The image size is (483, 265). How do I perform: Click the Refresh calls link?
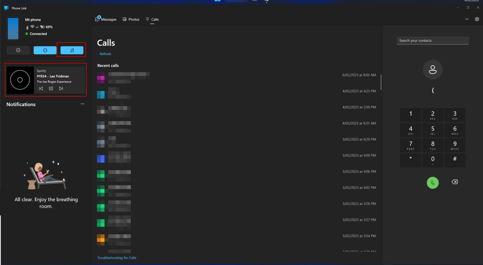click(x=105, y=54)
